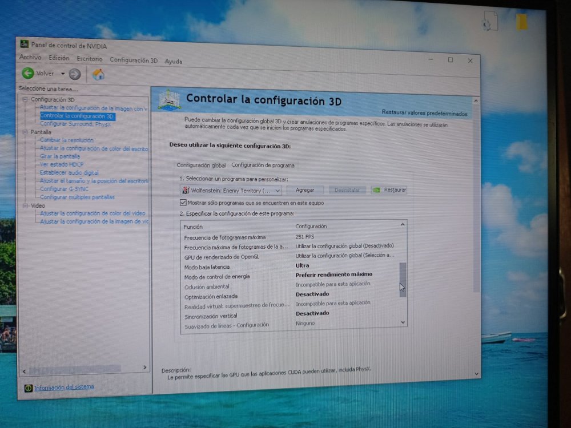Screen dimensions: 571x428
Task: Select Optimización enlazada Desactivado value
Action: (x=312, y=294)
